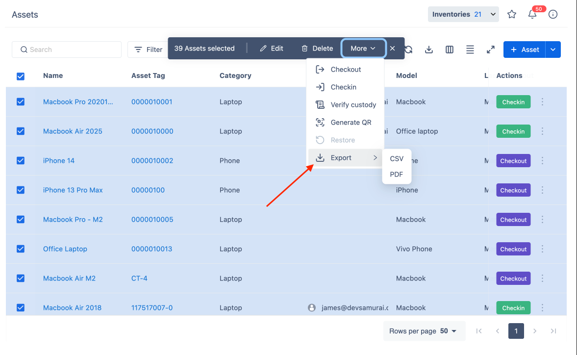
Task: Open three-dot menu for Macbook Pro 20201 row
Action: (542, 102)
